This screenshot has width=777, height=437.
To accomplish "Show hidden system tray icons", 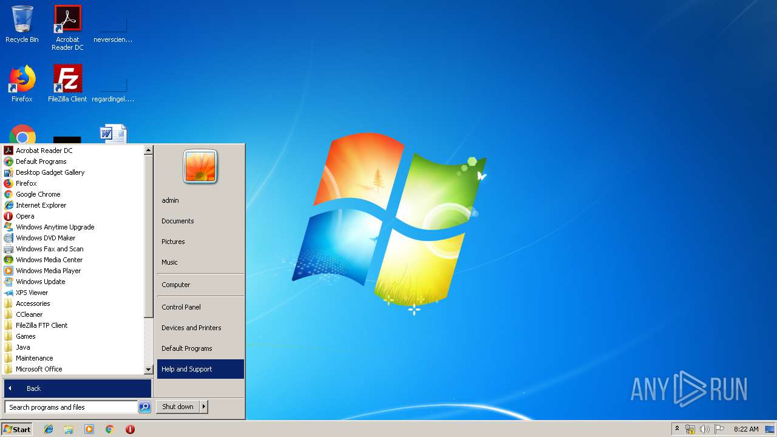I will coord(677,429).
